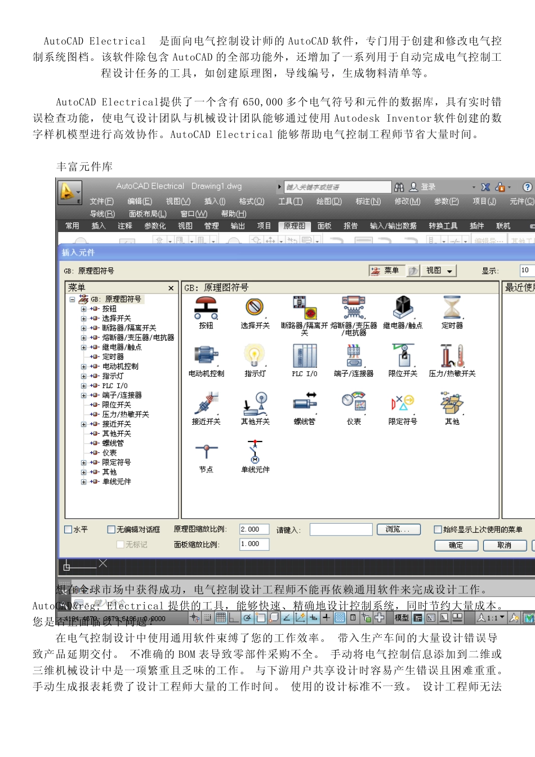Select the PLC I/O symbol icon
The width and height of the screenshot is (535, 757).
[x=304, y=356]
